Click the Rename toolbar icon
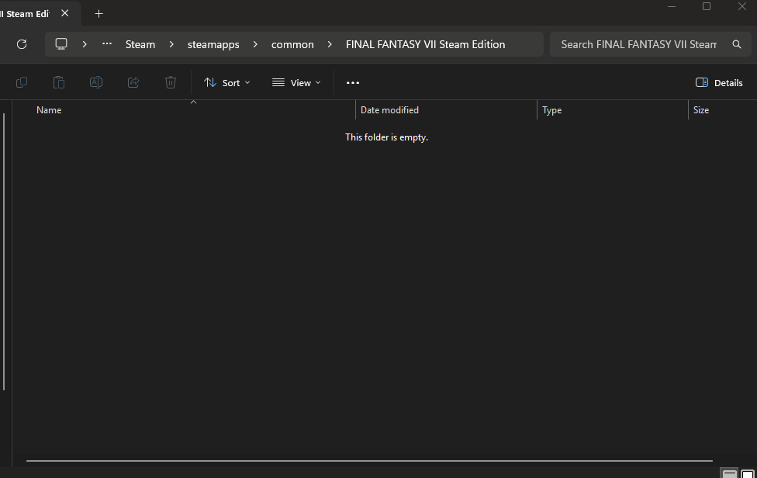 (96, 82)
